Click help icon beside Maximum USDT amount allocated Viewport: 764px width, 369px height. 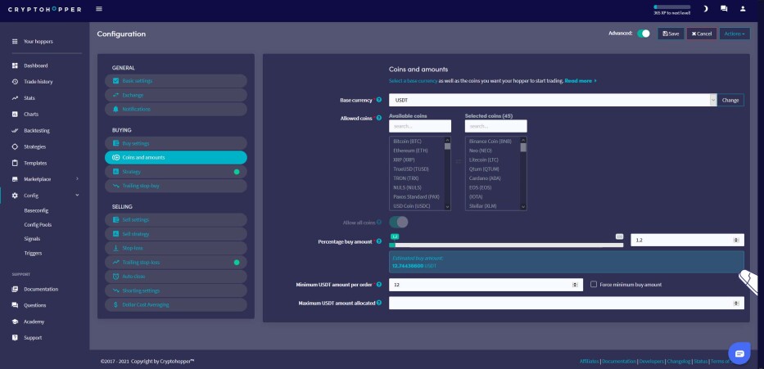(379, 303)
